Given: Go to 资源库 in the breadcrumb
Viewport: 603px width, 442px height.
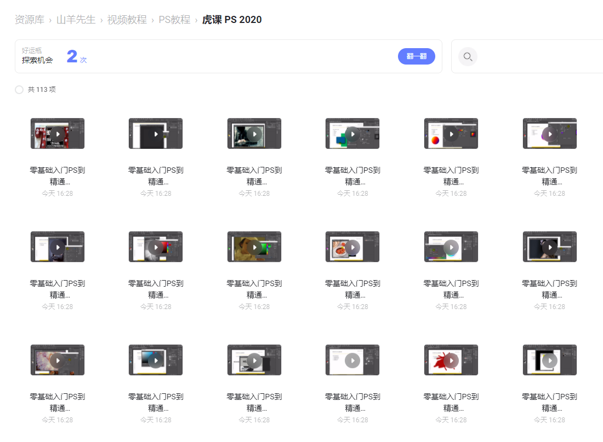Looking at the screenshot, I should click(x=30, y=20).
